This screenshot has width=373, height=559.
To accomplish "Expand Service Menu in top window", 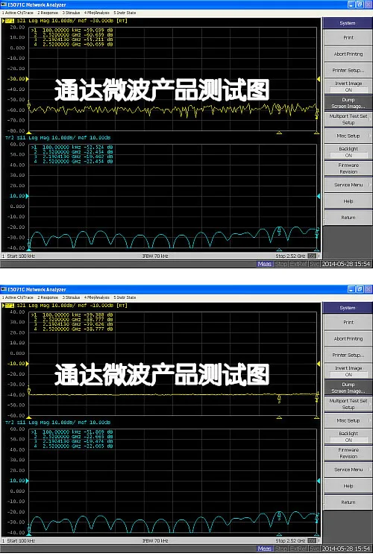I will [348, 185].
